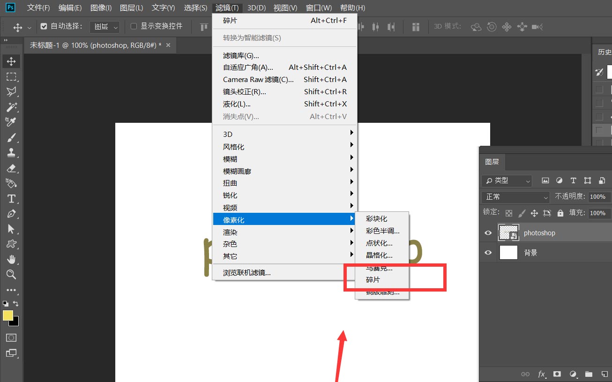This screenshot has width=612, height=382.
Task: Expand the 风格化 filter submenu
Action: (x=285, y=147)
